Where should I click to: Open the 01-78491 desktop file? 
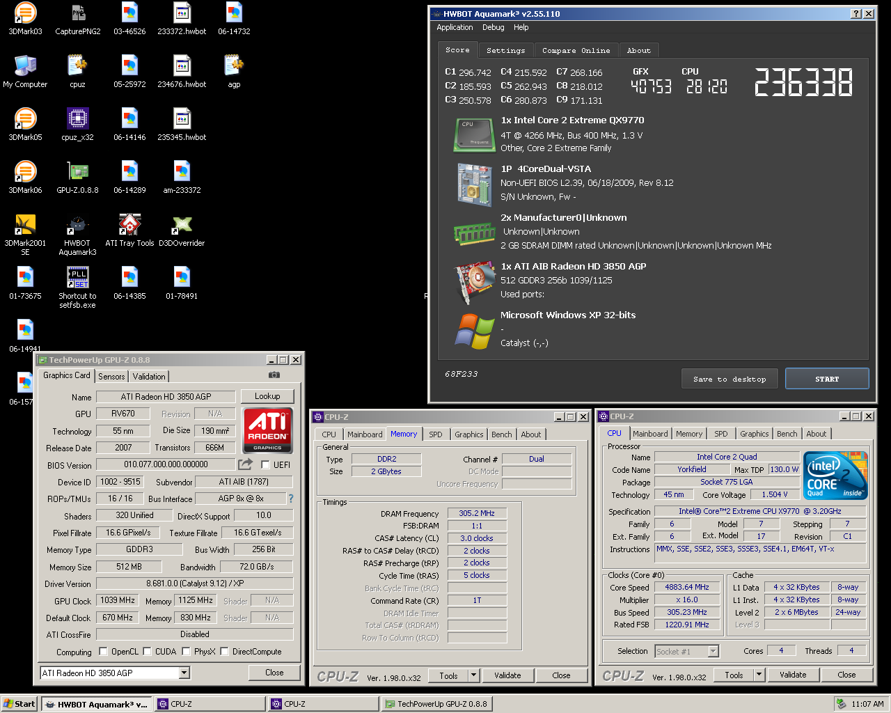click(182, 283)
